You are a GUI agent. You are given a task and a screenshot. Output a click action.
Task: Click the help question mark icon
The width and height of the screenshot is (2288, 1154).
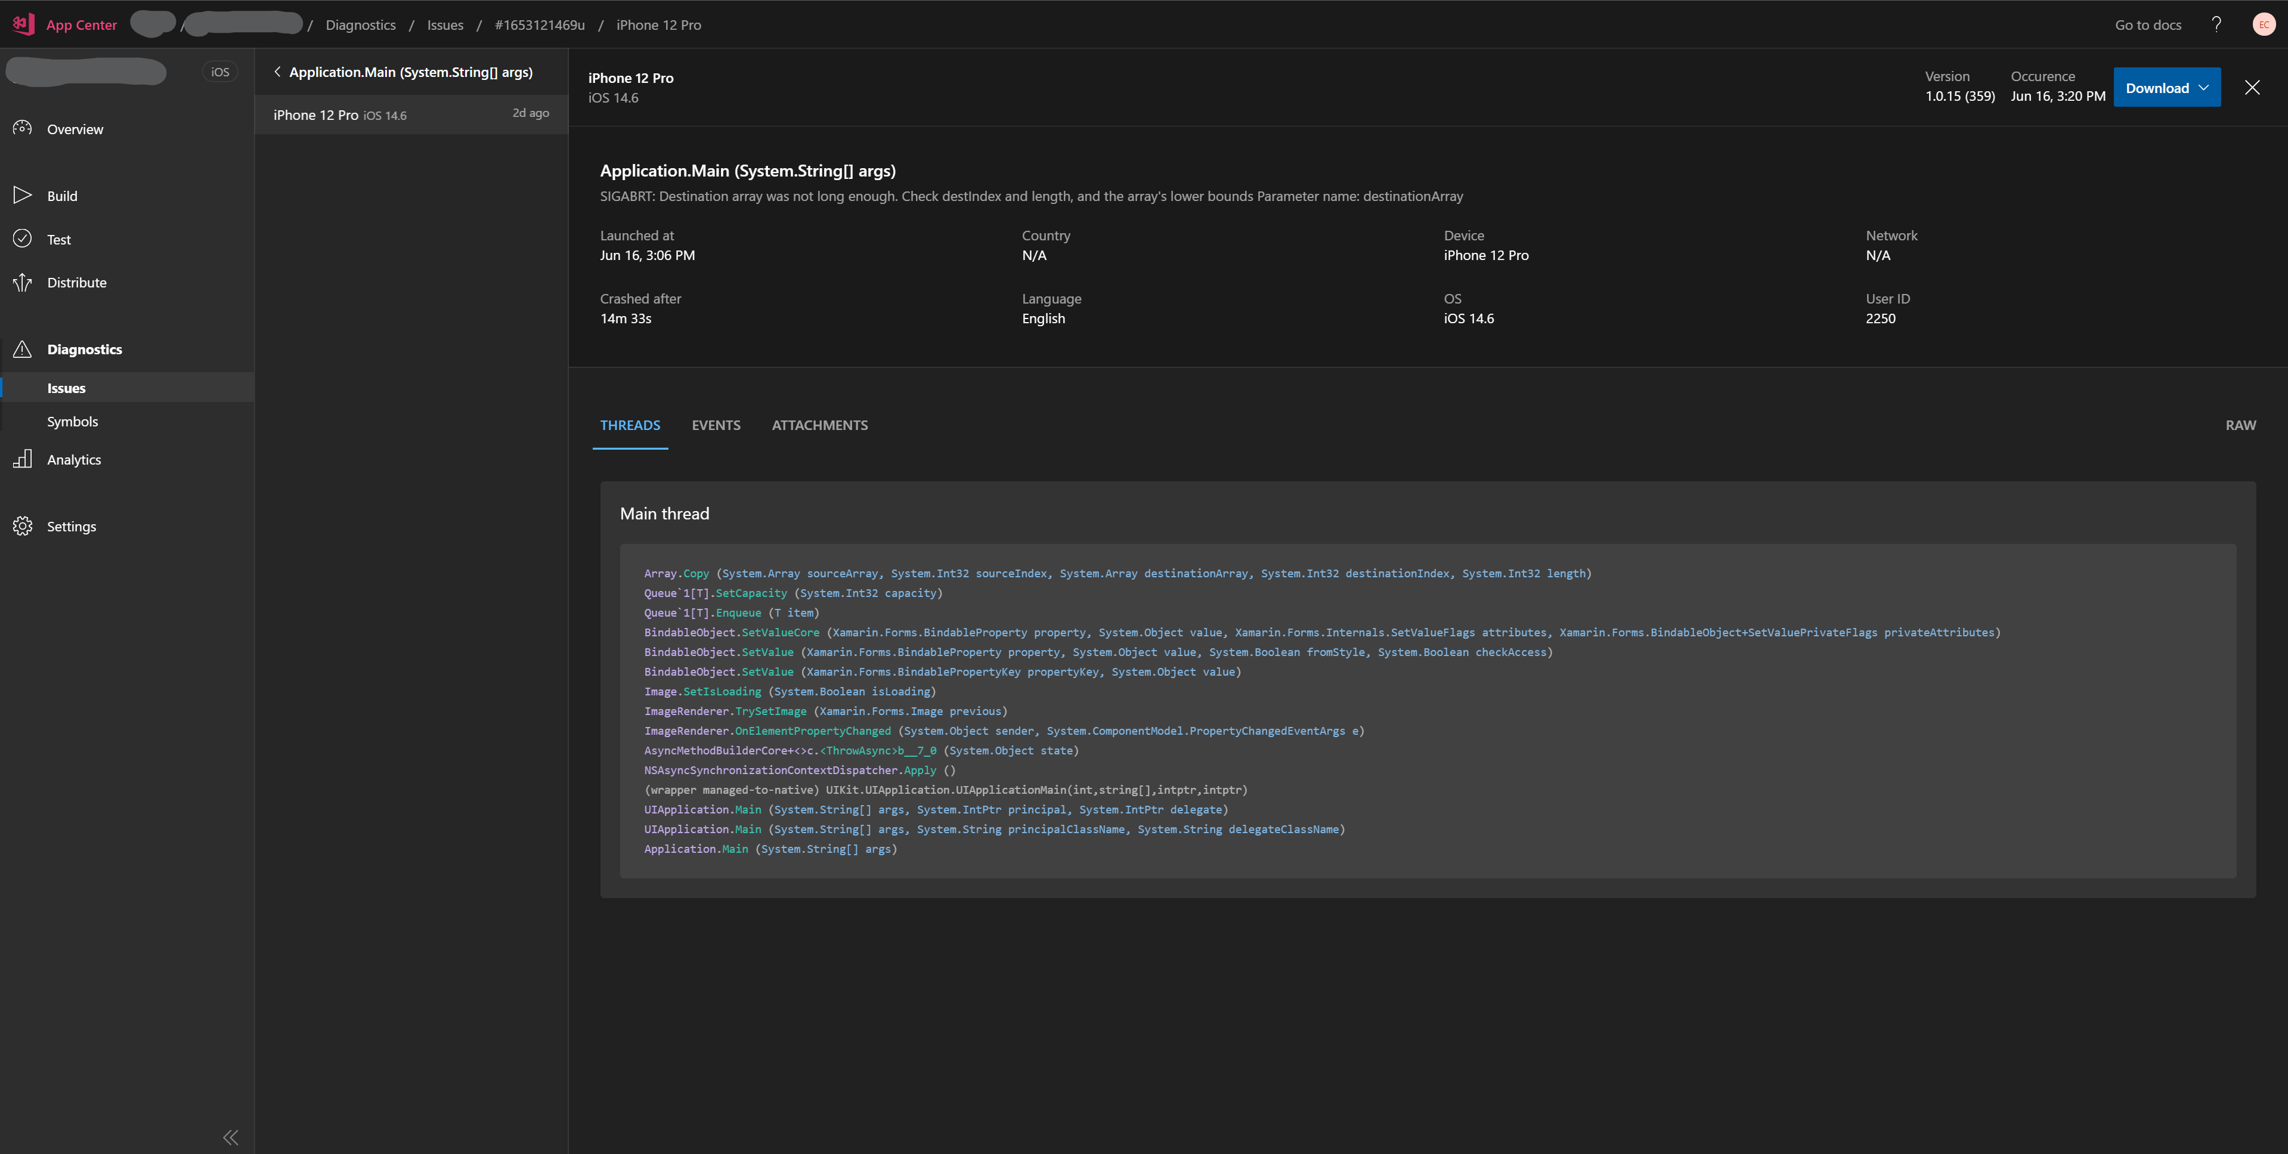pos(2216,24)
